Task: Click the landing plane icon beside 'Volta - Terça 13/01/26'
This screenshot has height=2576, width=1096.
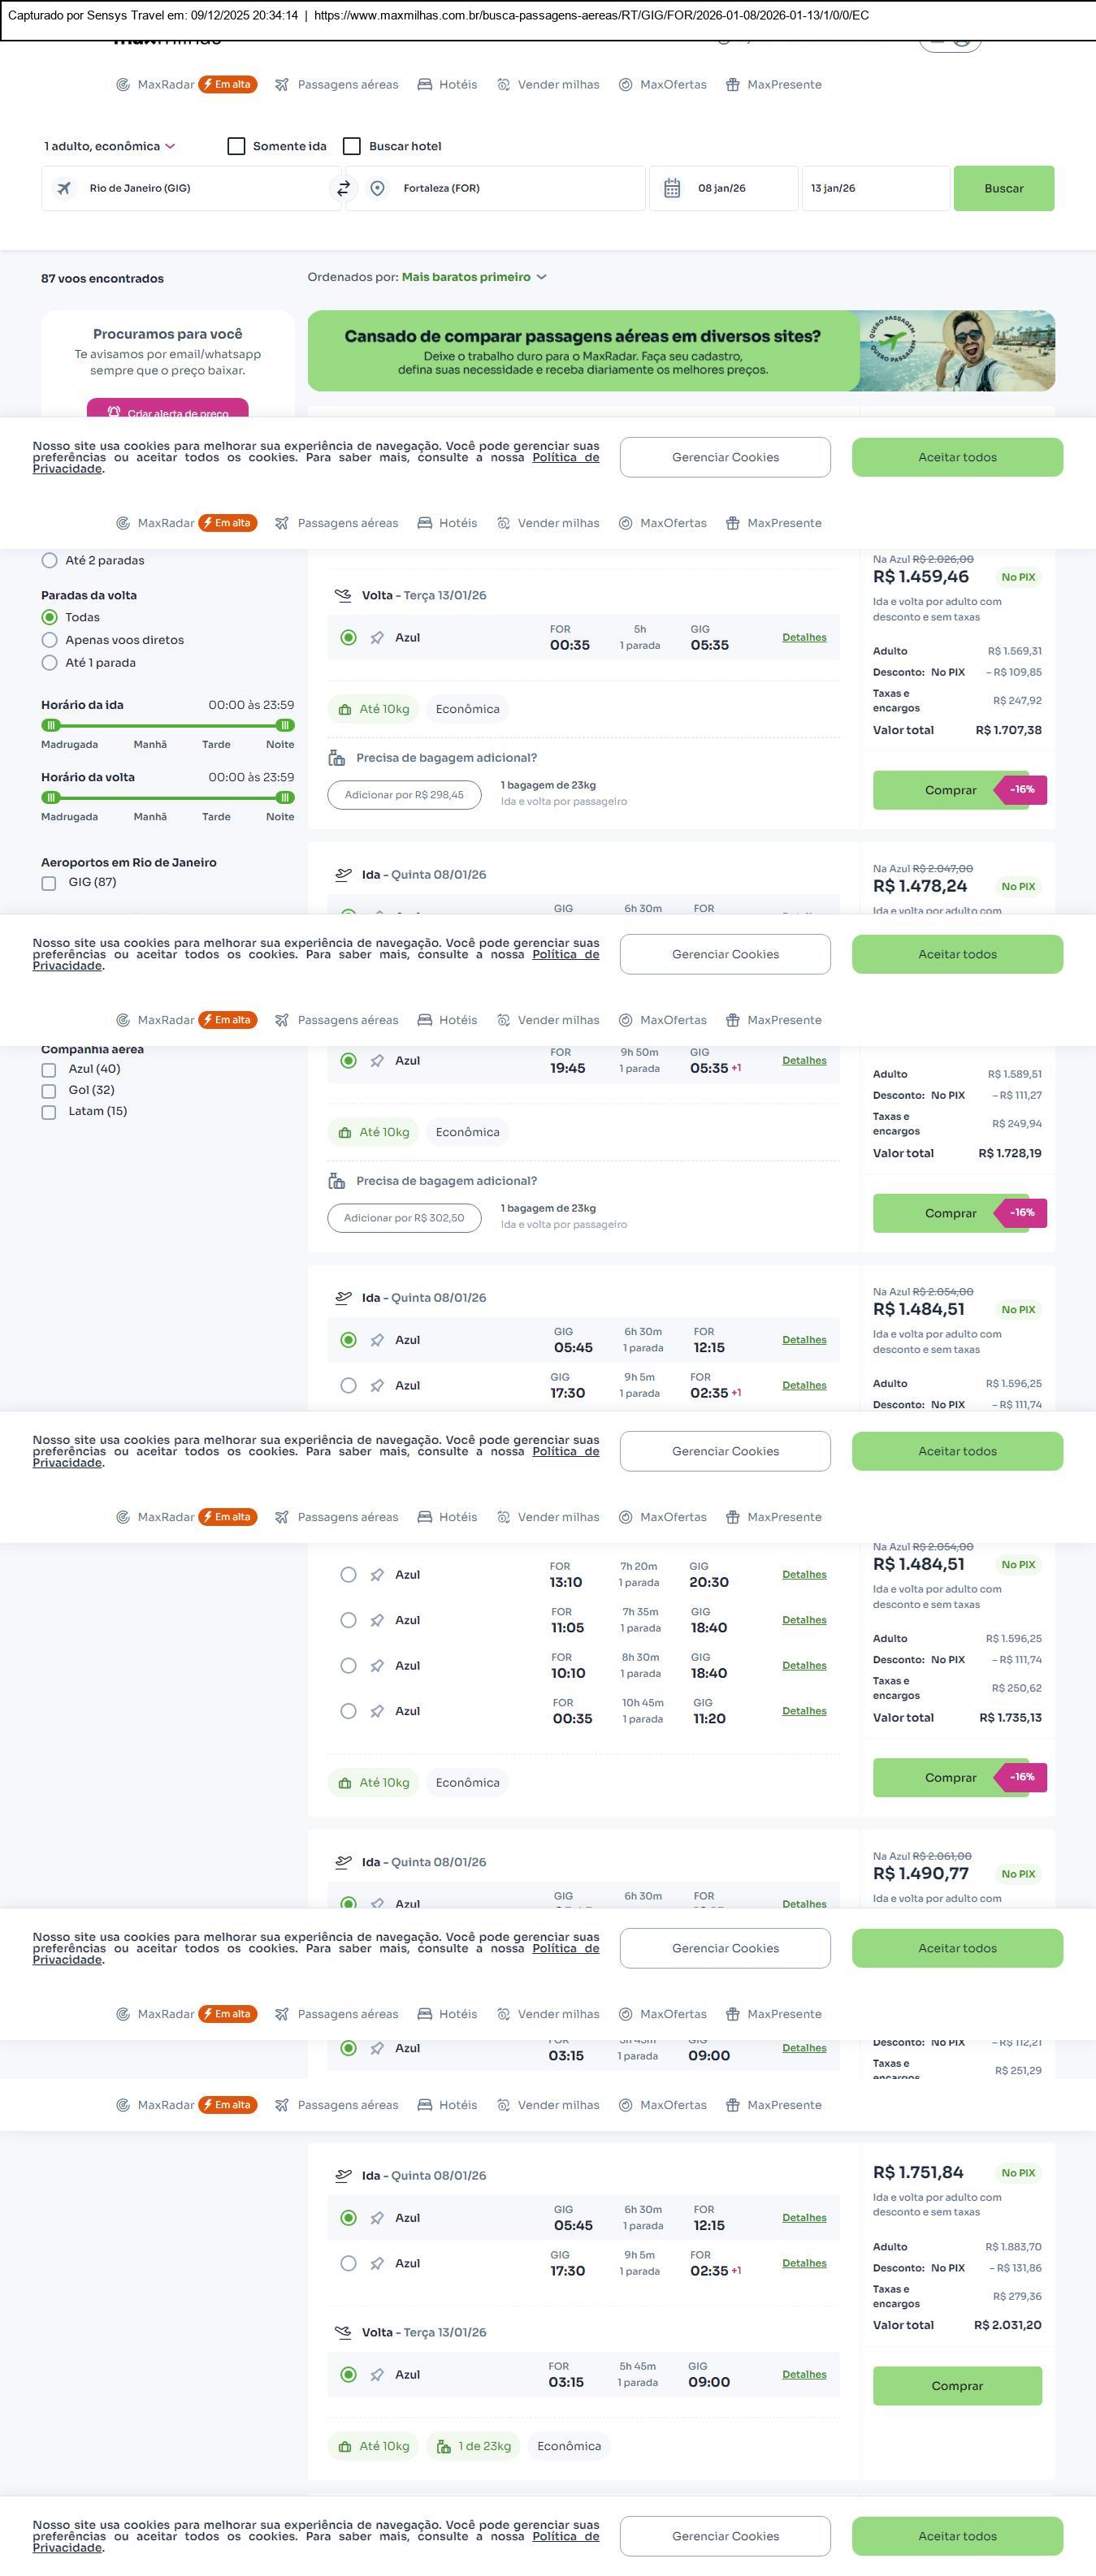Action: [343, 595]
